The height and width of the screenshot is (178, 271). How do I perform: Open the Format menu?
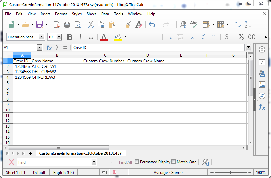click(61, 14)
